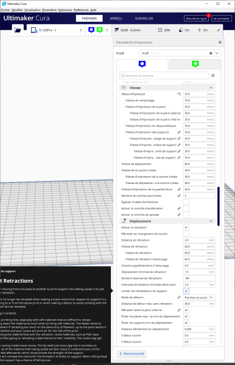Close the Paramètres d'impression panel
The width and height of the screenshot is (235, 365).
pos(220,42)
